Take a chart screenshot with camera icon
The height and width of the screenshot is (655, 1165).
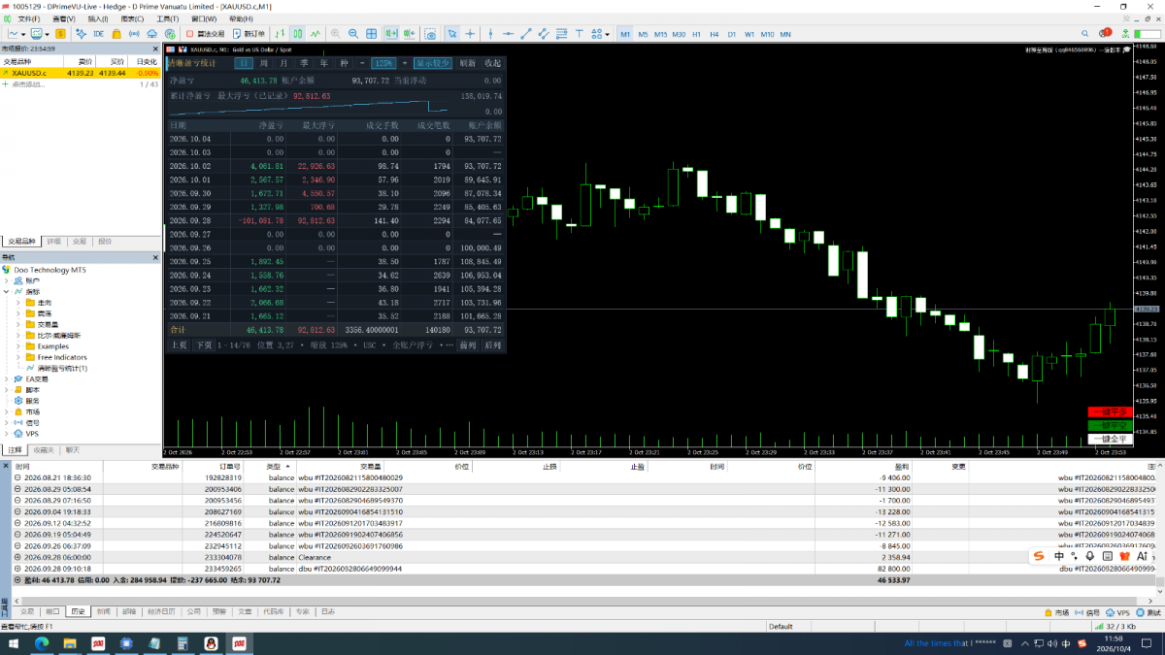[x=431, y=34]
